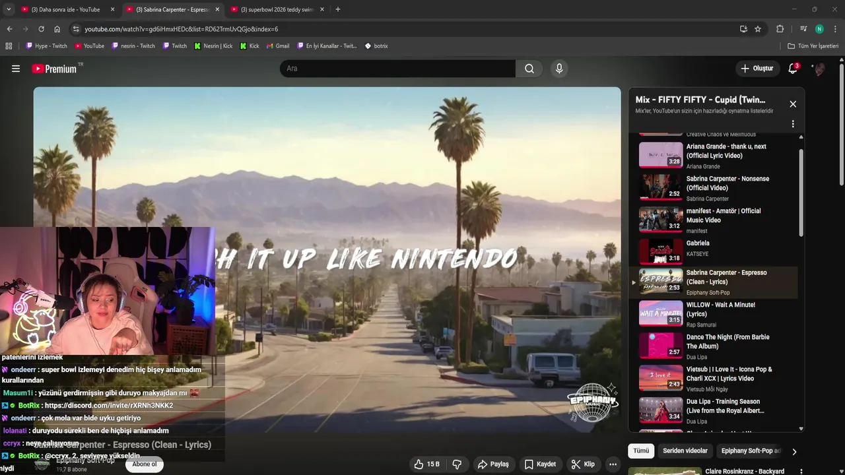This screenshot has height=475, width=845.
Task: Close the Mix playlist panel
Action: [793, 104]
